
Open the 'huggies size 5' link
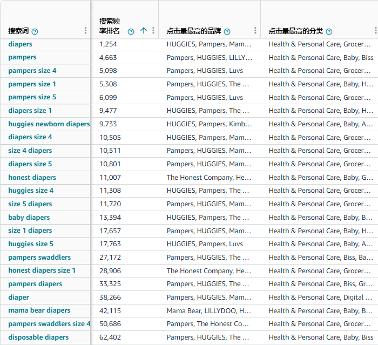(31, 244)
